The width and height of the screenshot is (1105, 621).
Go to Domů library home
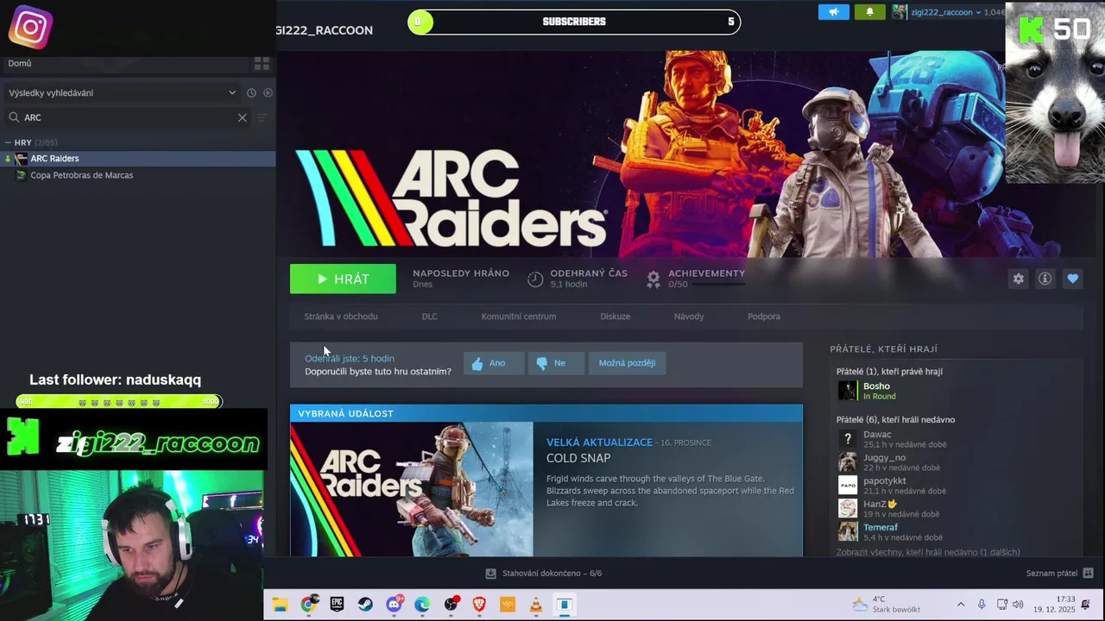click(x=20, y=63)
